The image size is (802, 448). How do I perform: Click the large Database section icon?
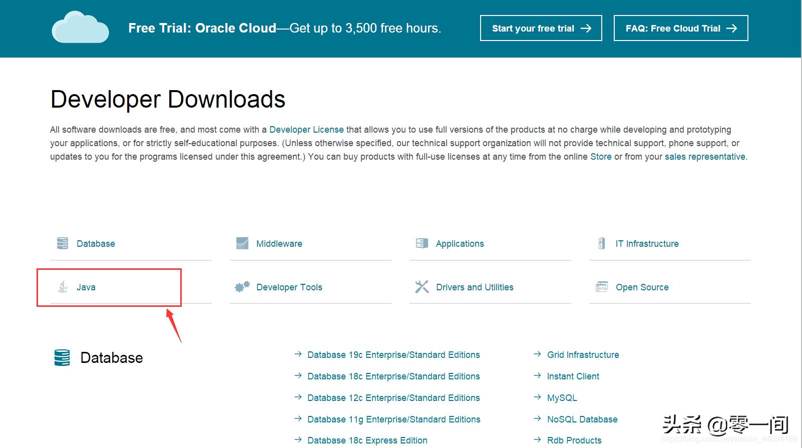[62, 358]
